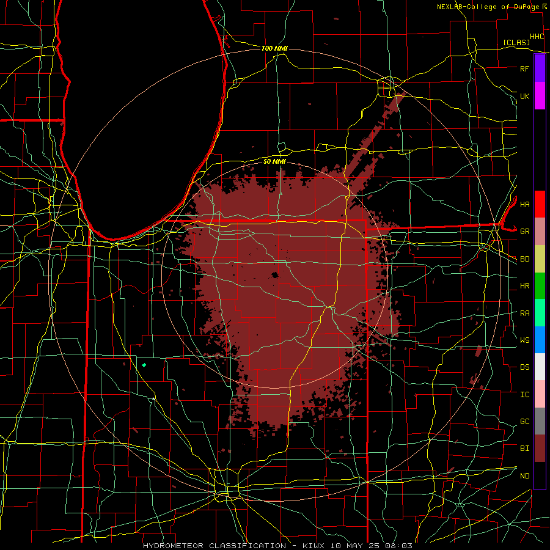
Task: Click the "HHC" product code text
Action: pos(537,37)
